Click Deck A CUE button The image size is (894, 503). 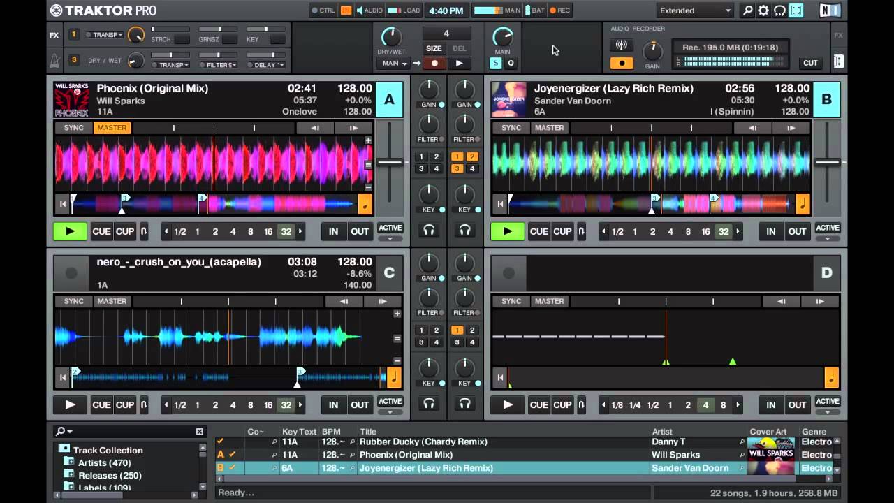point(101,231)
